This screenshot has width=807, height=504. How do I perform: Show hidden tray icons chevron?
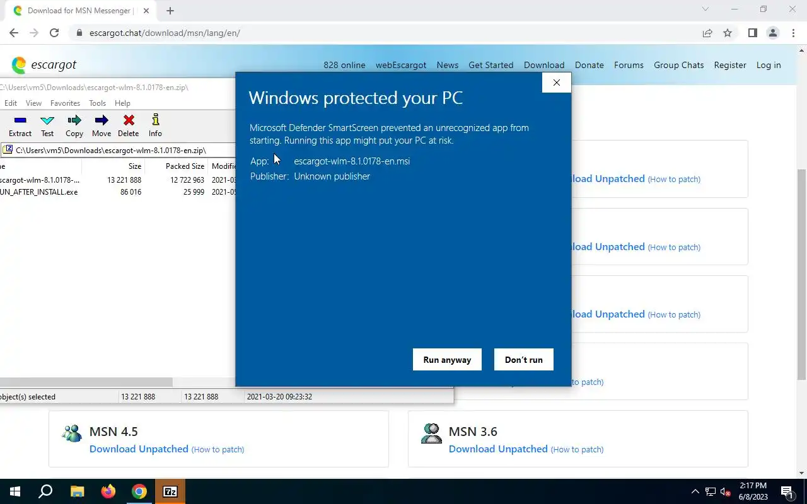[x=695, y=491]
